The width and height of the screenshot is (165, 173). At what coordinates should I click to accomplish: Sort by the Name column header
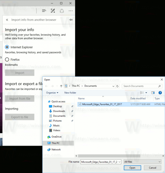pos(81,98)
